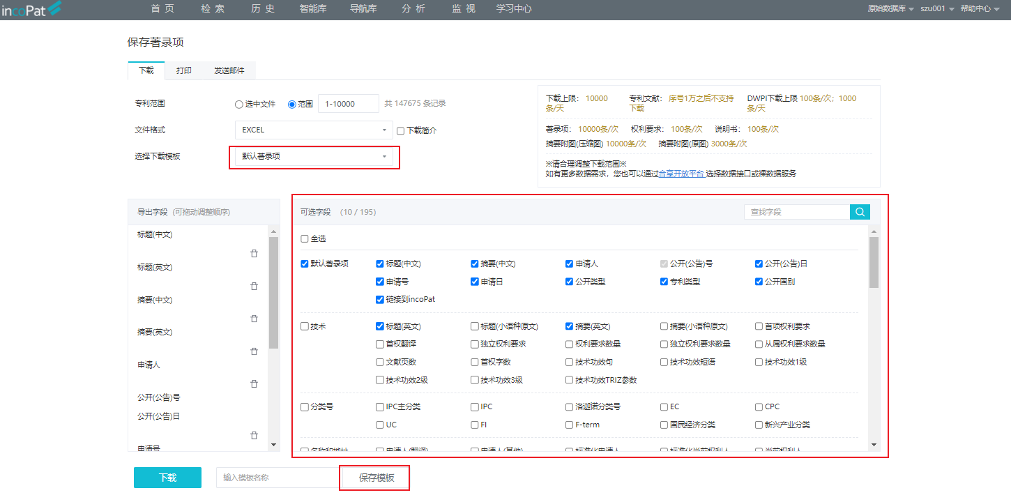Check the F-term checkbox
This screenshot has width=1011, height=495.
[x=570, y=425]
